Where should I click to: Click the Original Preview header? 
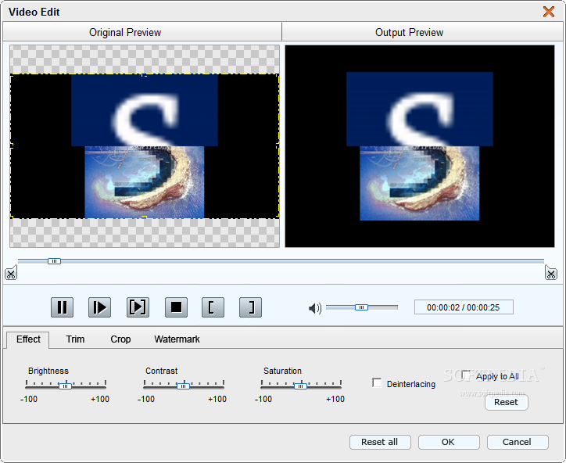(141, 32)
